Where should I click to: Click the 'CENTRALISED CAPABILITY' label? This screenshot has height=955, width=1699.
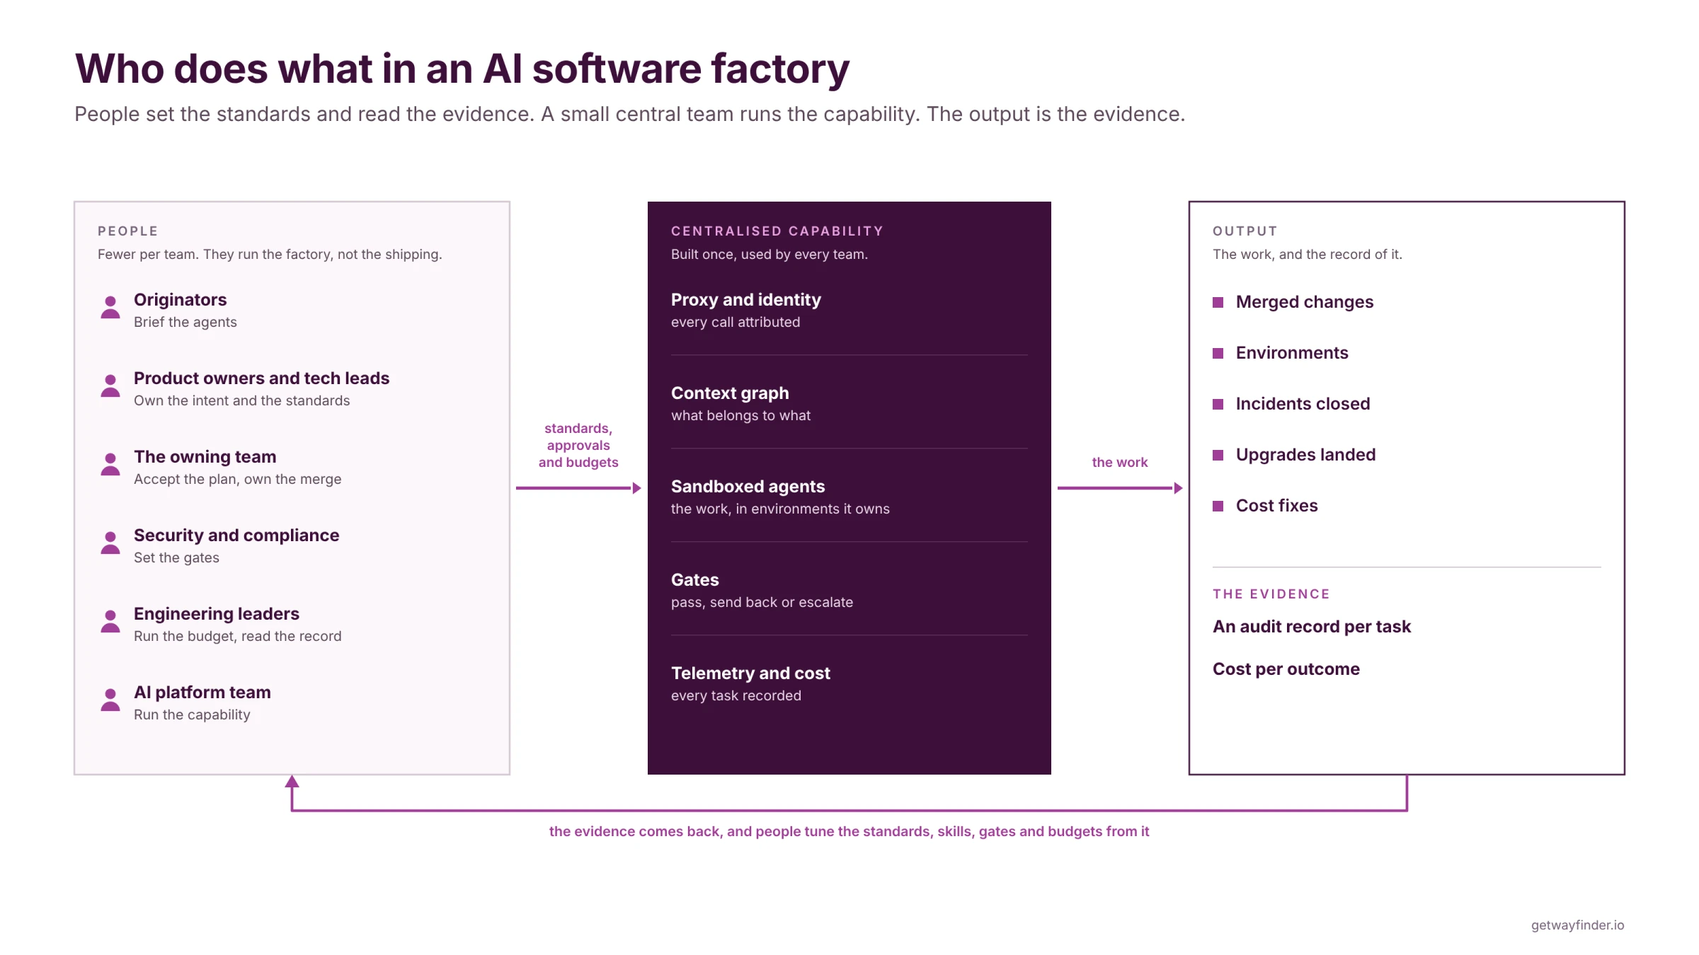(x=777, y=231)
